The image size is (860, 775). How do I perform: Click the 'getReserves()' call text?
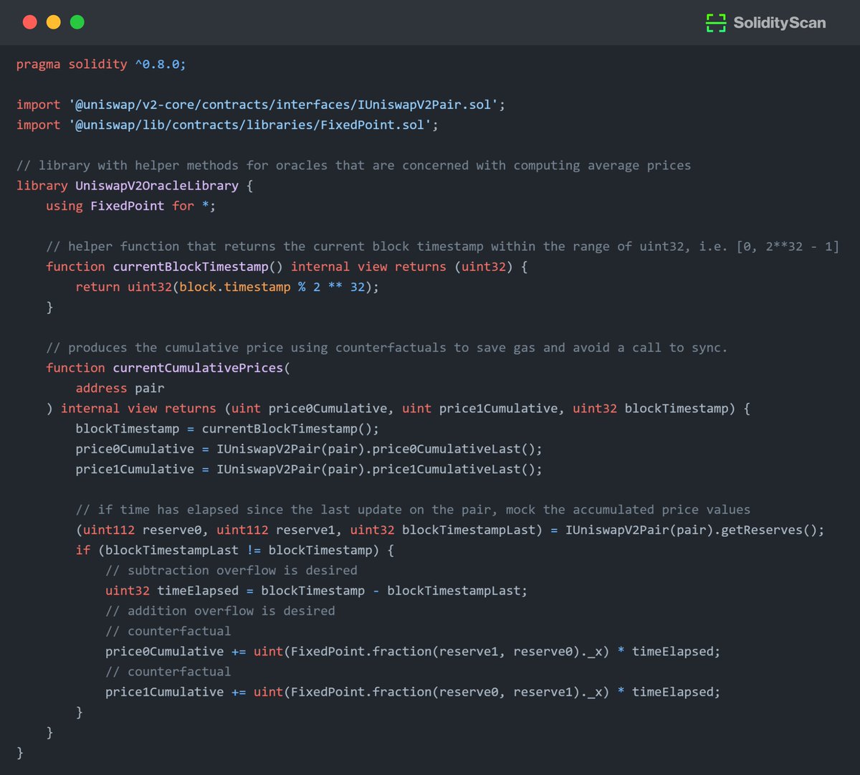click(x=772, y=530)
